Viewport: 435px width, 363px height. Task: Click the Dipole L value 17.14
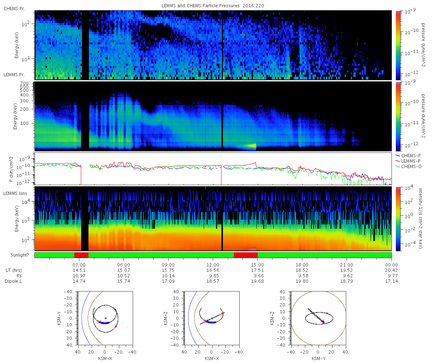tap(391, 281)
